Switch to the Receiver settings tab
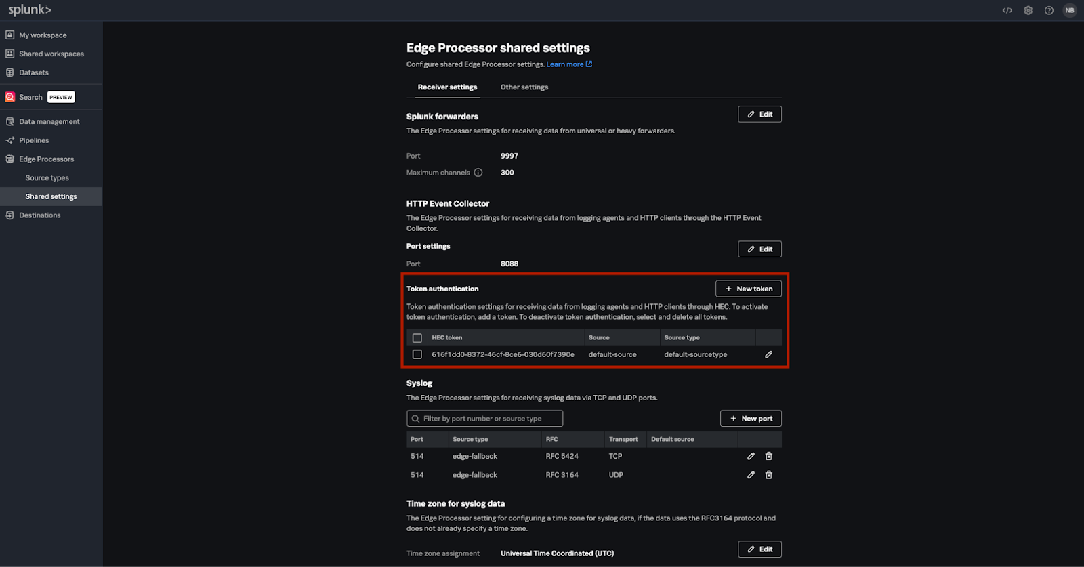This screenshot has height=567, width=1084. (447, 87)
